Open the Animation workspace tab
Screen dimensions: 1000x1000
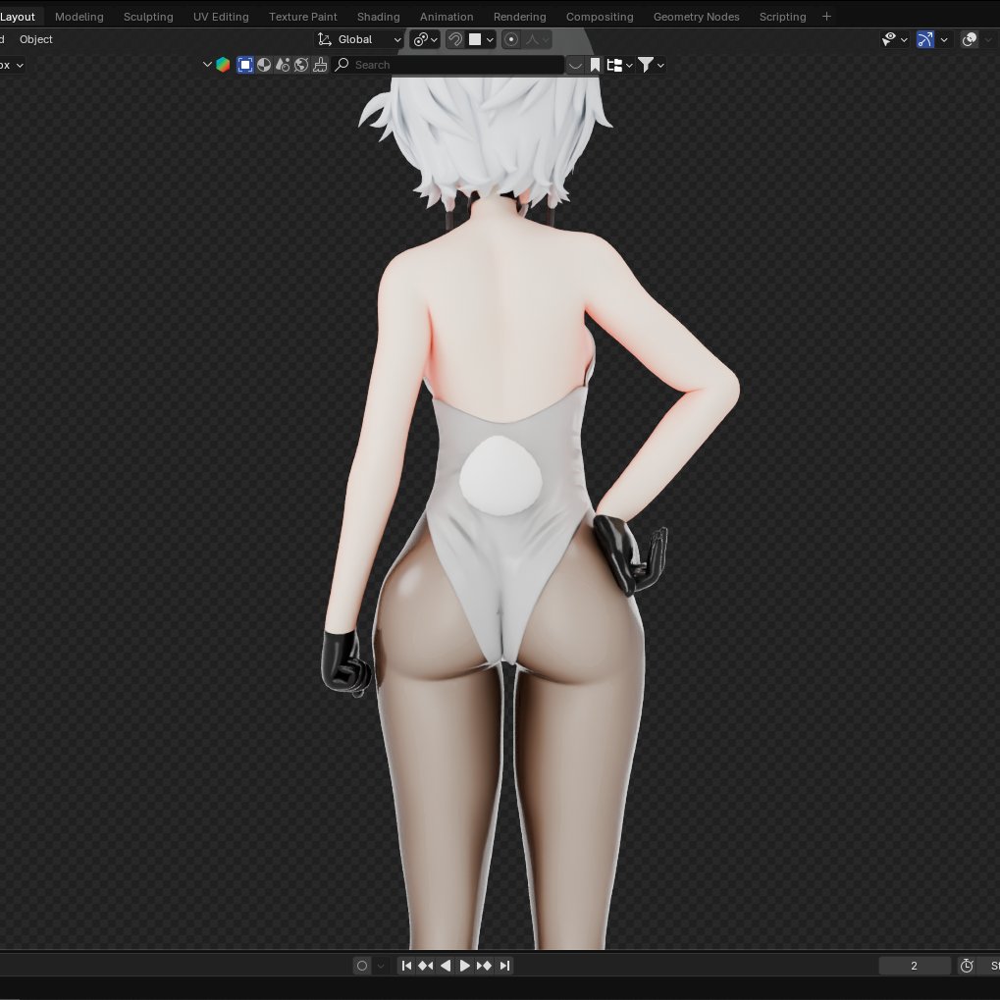447,17
